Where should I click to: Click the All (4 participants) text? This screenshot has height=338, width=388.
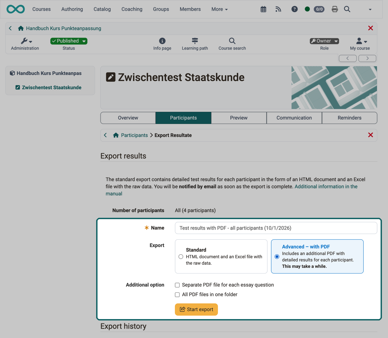pyautogui.click(x=195, y=210)
